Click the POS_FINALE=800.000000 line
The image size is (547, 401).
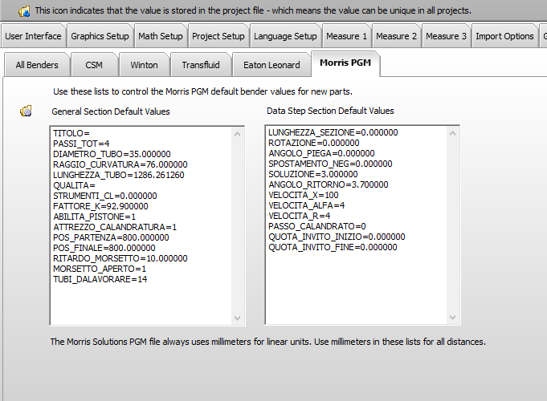tap(104, 249)
